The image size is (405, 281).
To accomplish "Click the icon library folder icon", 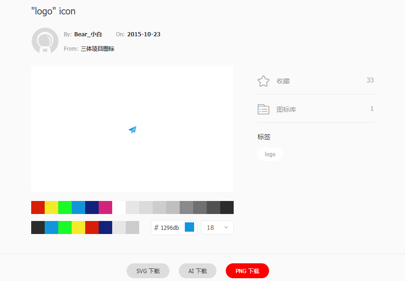I will pos(263,109).
